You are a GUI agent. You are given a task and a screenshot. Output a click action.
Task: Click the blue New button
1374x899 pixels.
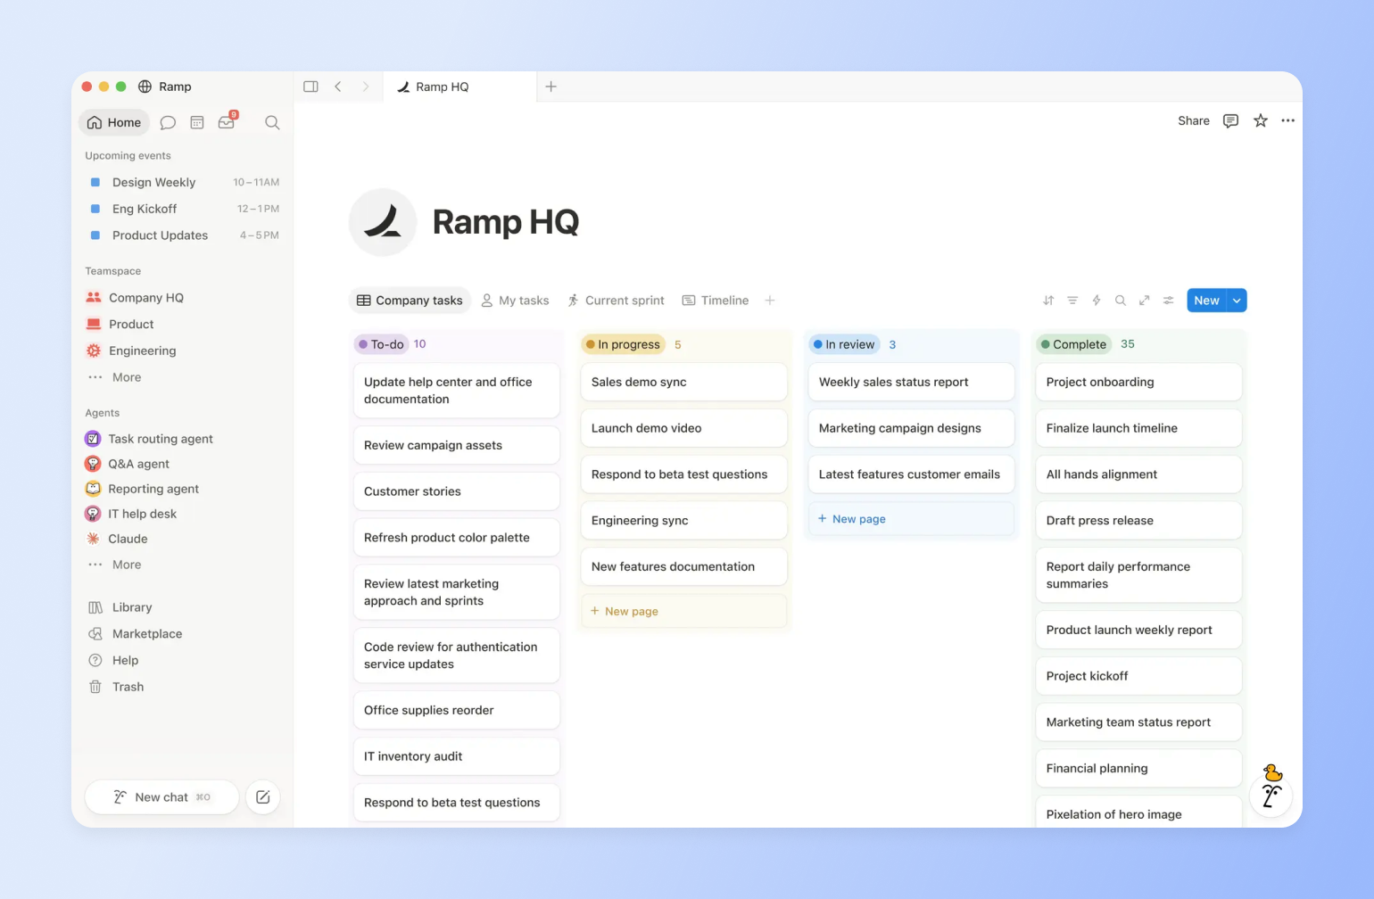[x=1206, y=301]
